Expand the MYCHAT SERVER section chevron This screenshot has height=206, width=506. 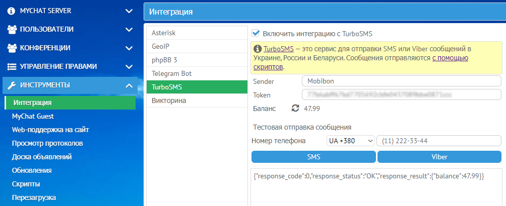(x=129, y=11)
